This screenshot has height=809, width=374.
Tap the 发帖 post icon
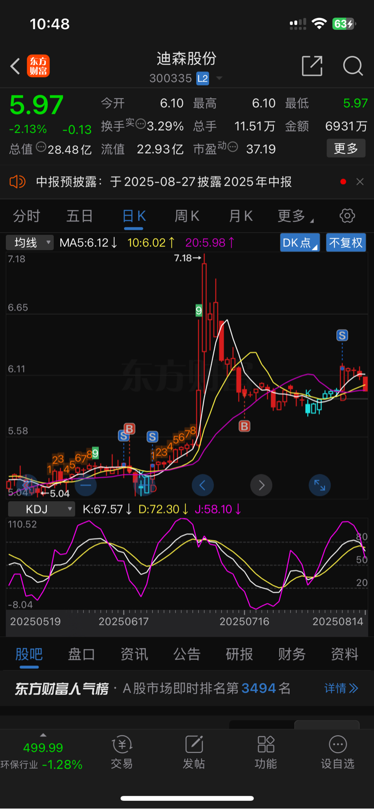pyautogui.click(x=194, y=752)
